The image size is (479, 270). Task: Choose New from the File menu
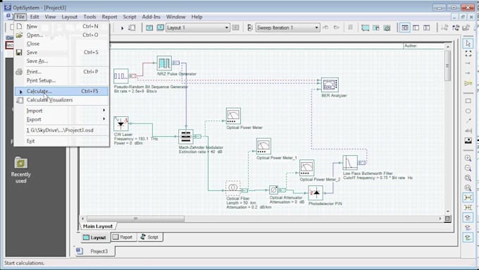61,26
